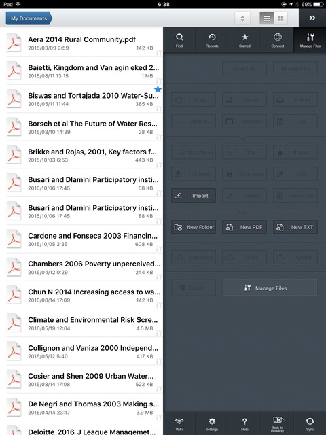
Task: Click the wide Manage Files button
Action: tap(270, 288)
